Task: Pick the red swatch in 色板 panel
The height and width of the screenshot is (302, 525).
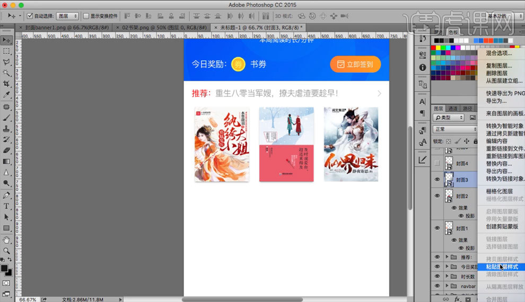Action: (x=433, y=48)
